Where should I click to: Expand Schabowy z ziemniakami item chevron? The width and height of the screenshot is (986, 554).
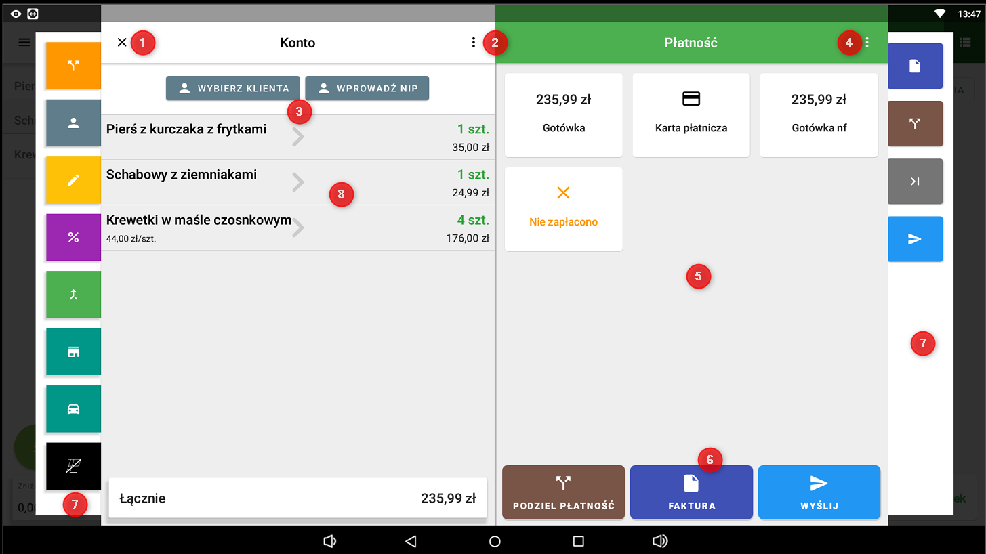point(298,182)
